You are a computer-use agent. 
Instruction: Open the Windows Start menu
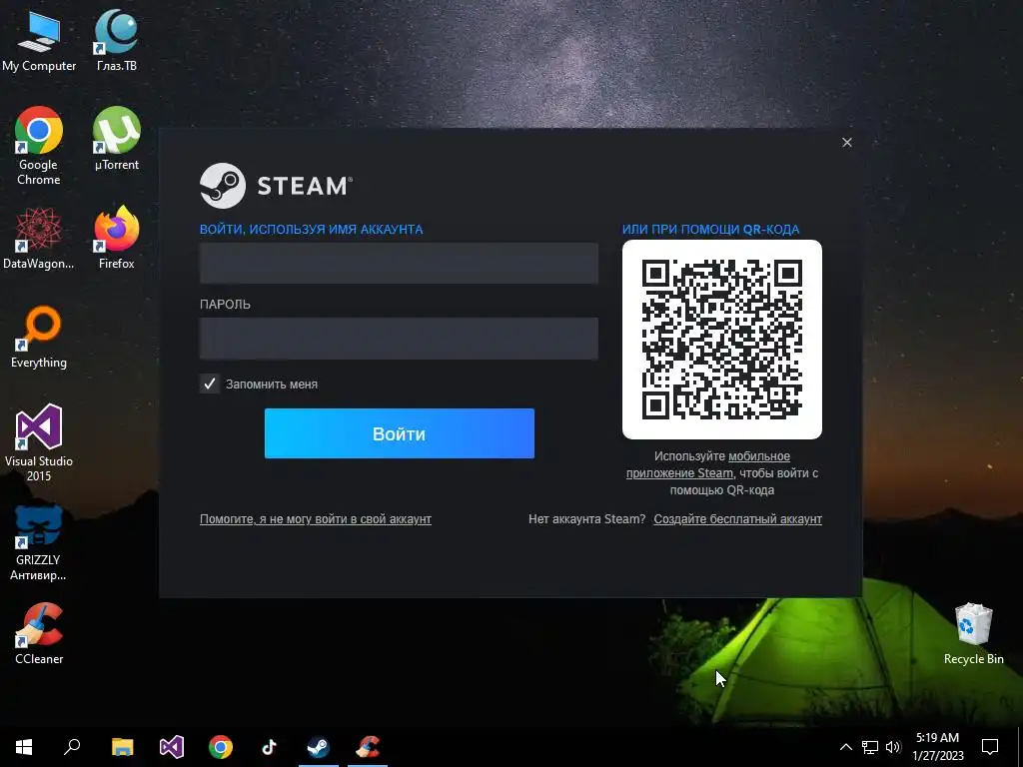pyautogui.click(x=24, y=747)
